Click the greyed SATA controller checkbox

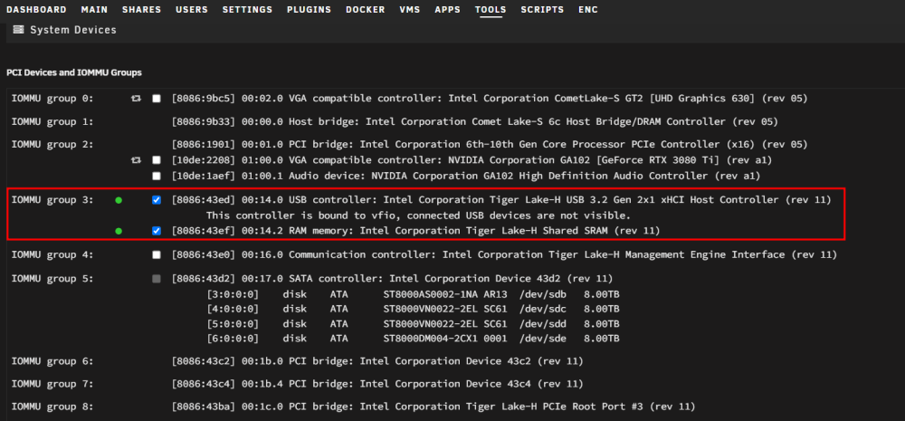point(157,279)
